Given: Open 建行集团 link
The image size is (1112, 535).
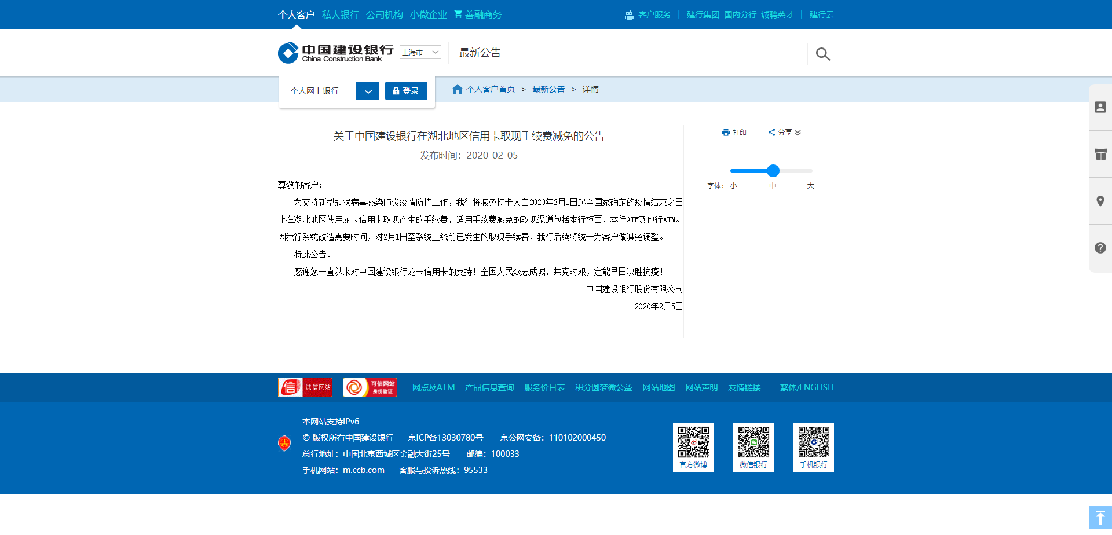Looking at the screenshot, I should (703, 14).
